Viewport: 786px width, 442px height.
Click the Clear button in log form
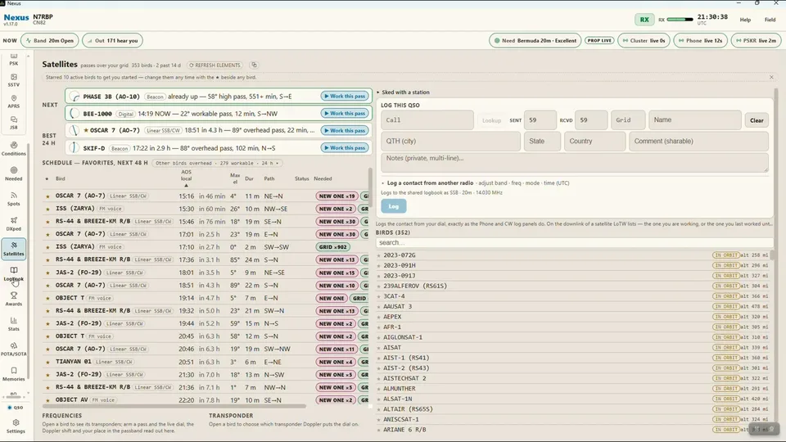click(x=757, y=120)
